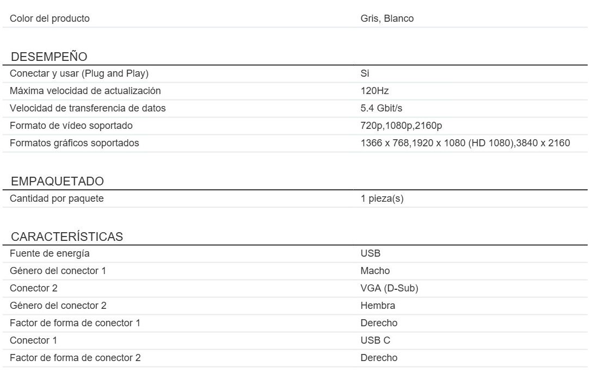Select the 'Fuente de energía' label
Image resolution: width=591 pixels, height=379 pixels.
(x=50, y=253)
